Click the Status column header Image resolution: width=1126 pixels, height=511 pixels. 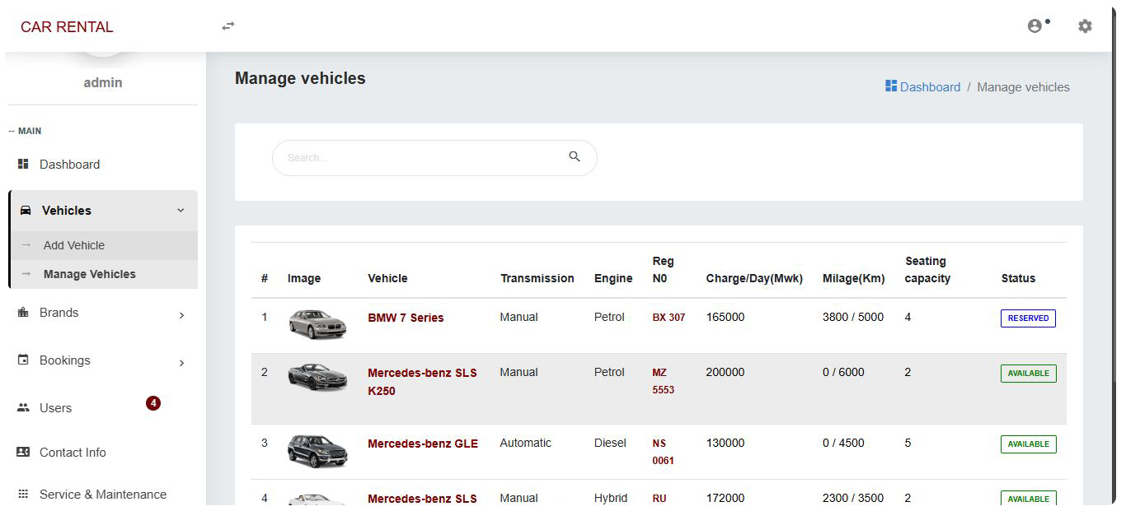pos(1018,278)
